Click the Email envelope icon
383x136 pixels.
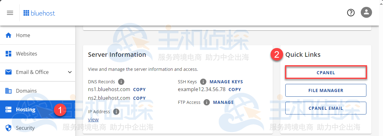point(8,72)
